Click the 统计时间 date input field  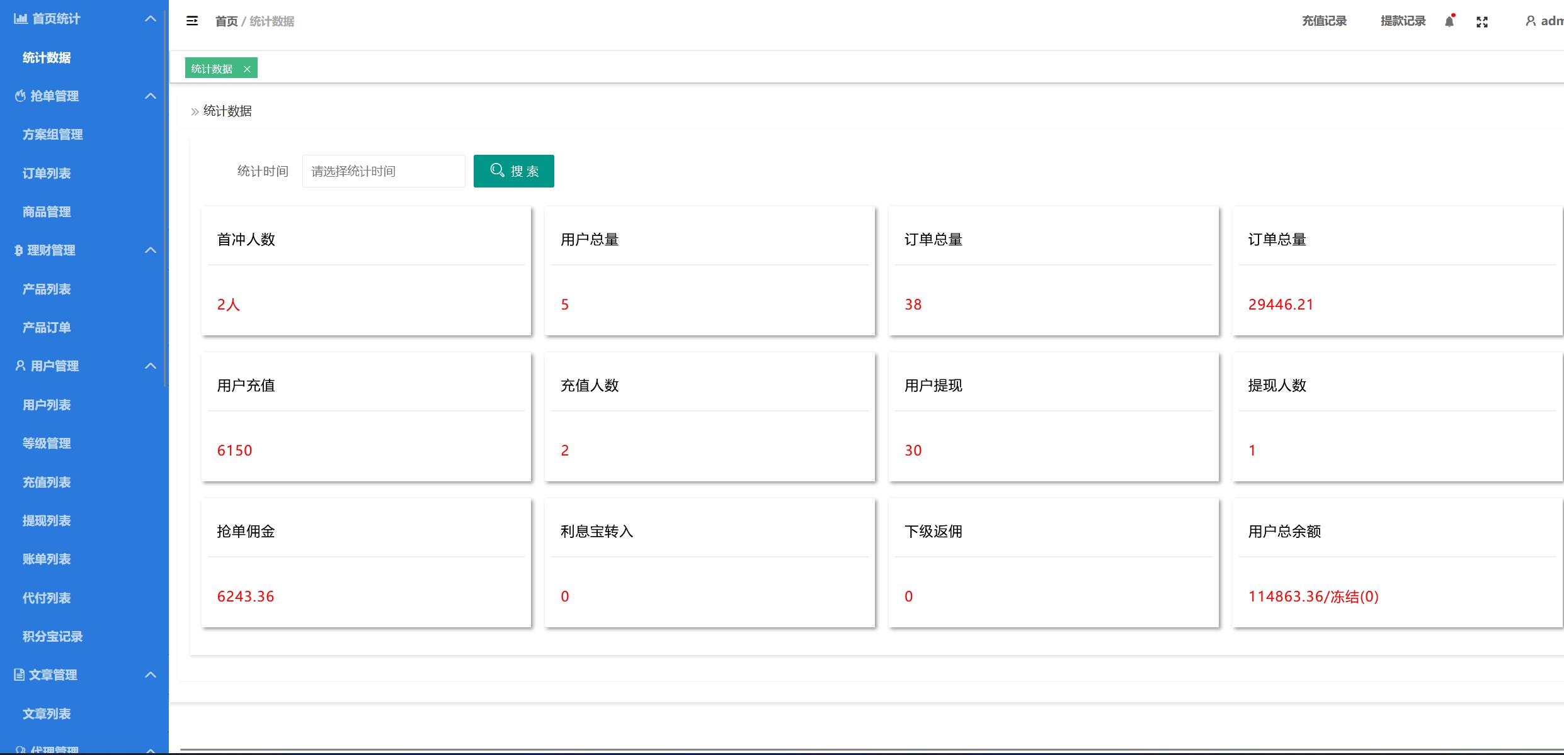[x=384, y=171]
